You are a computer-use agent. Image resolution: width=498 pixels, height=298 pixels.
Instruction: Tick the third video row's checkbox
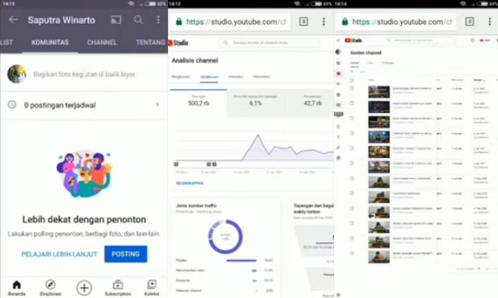click(352, 119)
